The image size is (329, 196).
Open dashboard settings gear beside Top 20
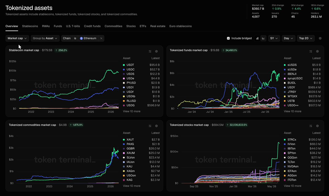point(320,38)
